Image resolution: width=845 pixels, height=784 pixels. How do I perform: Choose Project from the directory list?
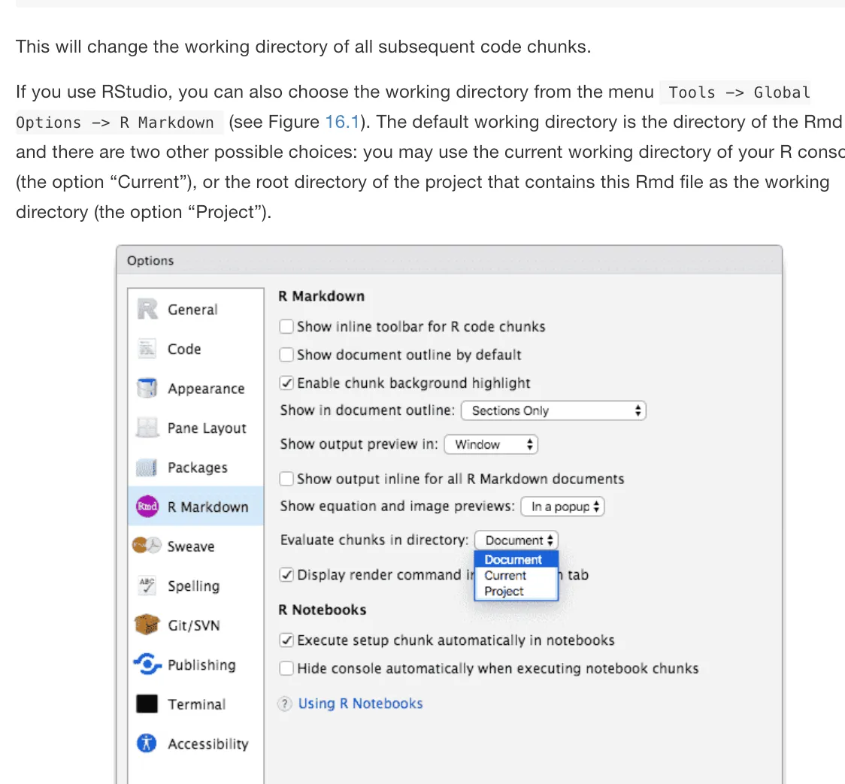[516, 591]
